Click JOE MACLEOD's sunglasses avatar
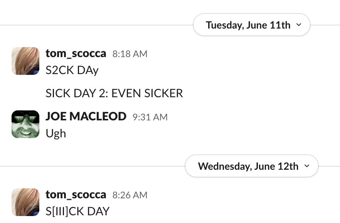The width and height of the screenshot is (340, 223). coord(25,124)
